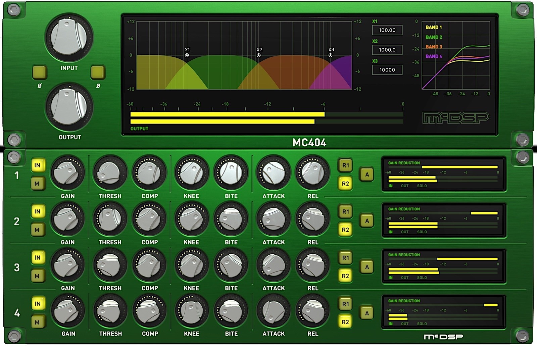This screenshot has width=537, height=346.
Task: Click band 1 THRESH knob
Action: [110, 173]
